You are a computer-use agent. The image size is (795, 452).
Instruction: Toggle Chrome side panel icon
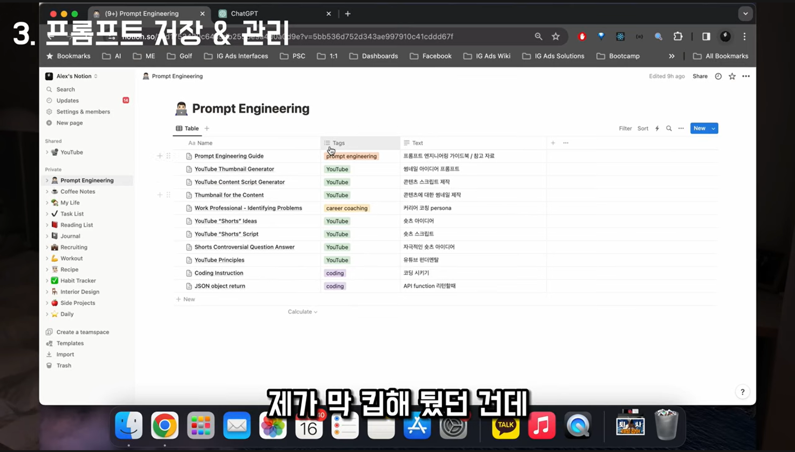pyautogui.click(x=706, y=36)
